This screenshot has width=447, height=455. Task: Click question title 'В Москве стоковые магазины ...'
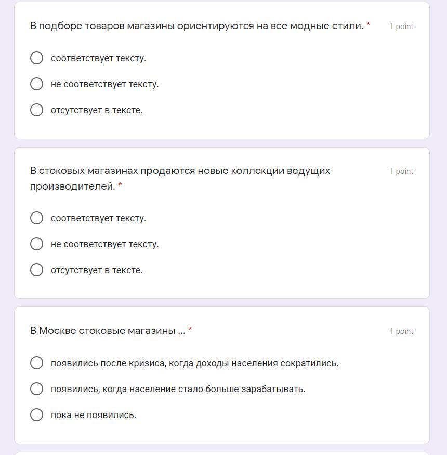point(108,330)
